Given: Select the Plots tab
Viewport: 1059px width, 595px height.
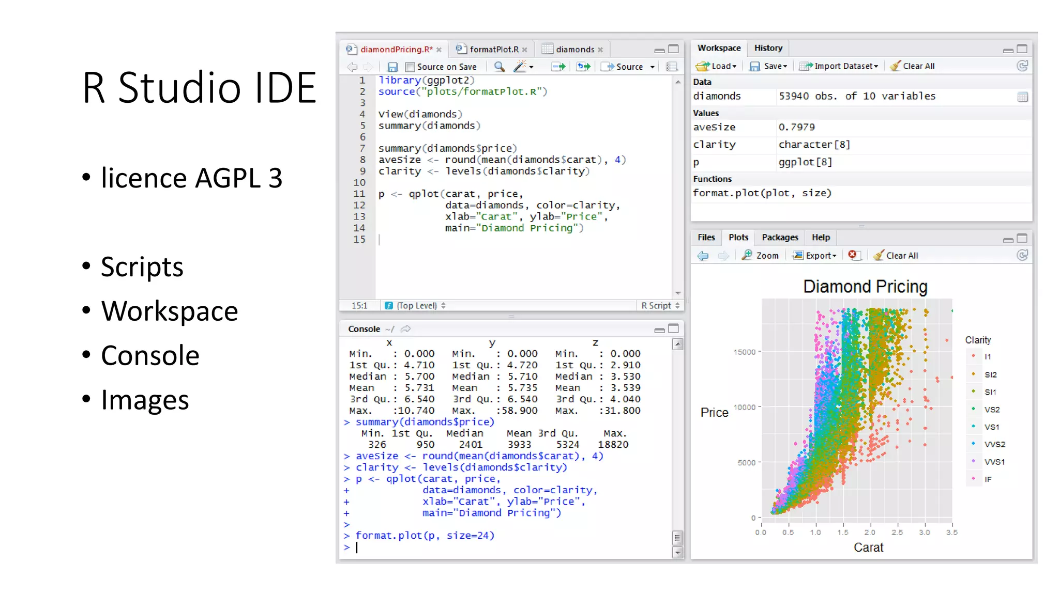Looking at the screenshot, I should click(x=738, y=238).
